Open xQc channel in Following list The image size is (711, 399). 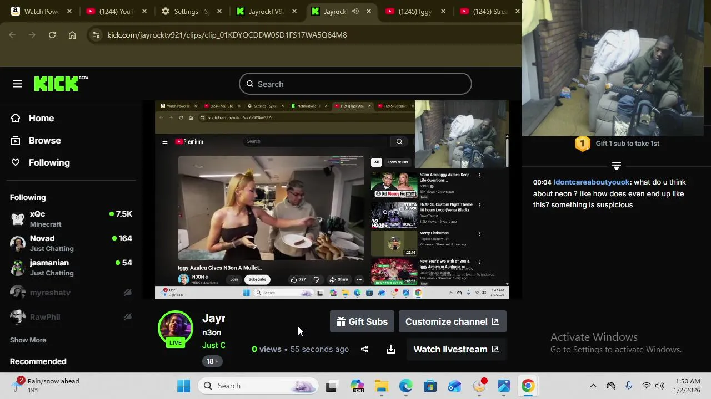[x=71, y=219]
